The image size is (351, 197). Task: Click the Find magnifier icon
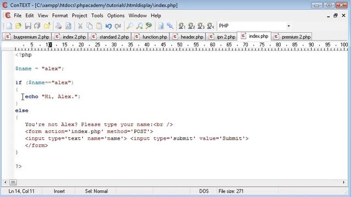(129, 26)
